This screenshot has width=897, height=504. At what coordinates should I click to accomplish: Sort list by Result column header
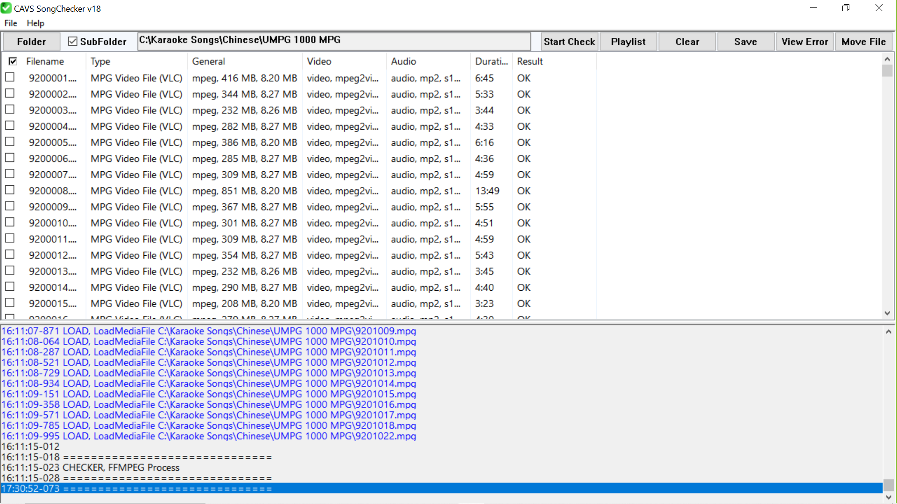(530, 61)
